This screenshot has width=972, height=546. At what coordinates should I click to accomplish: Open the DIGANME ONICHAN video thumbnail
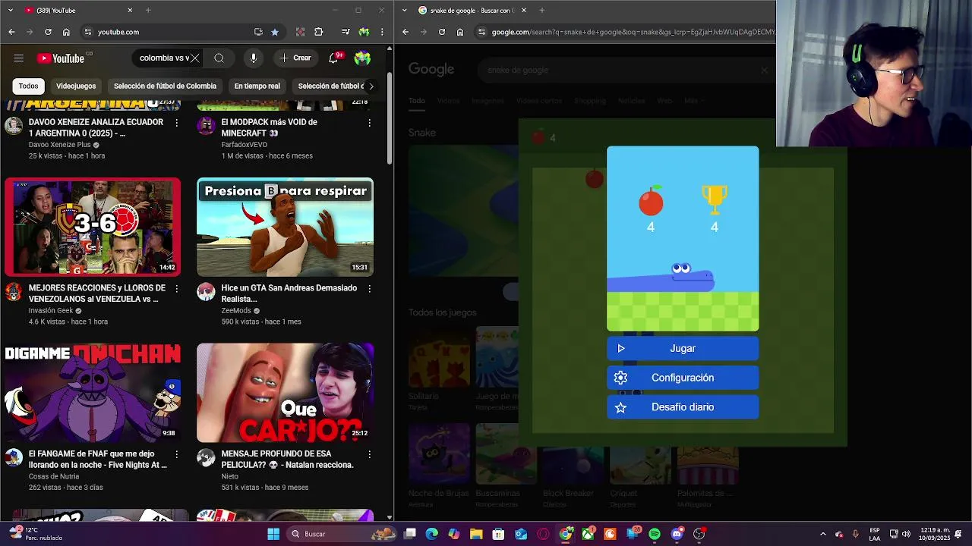pos(93,393)
